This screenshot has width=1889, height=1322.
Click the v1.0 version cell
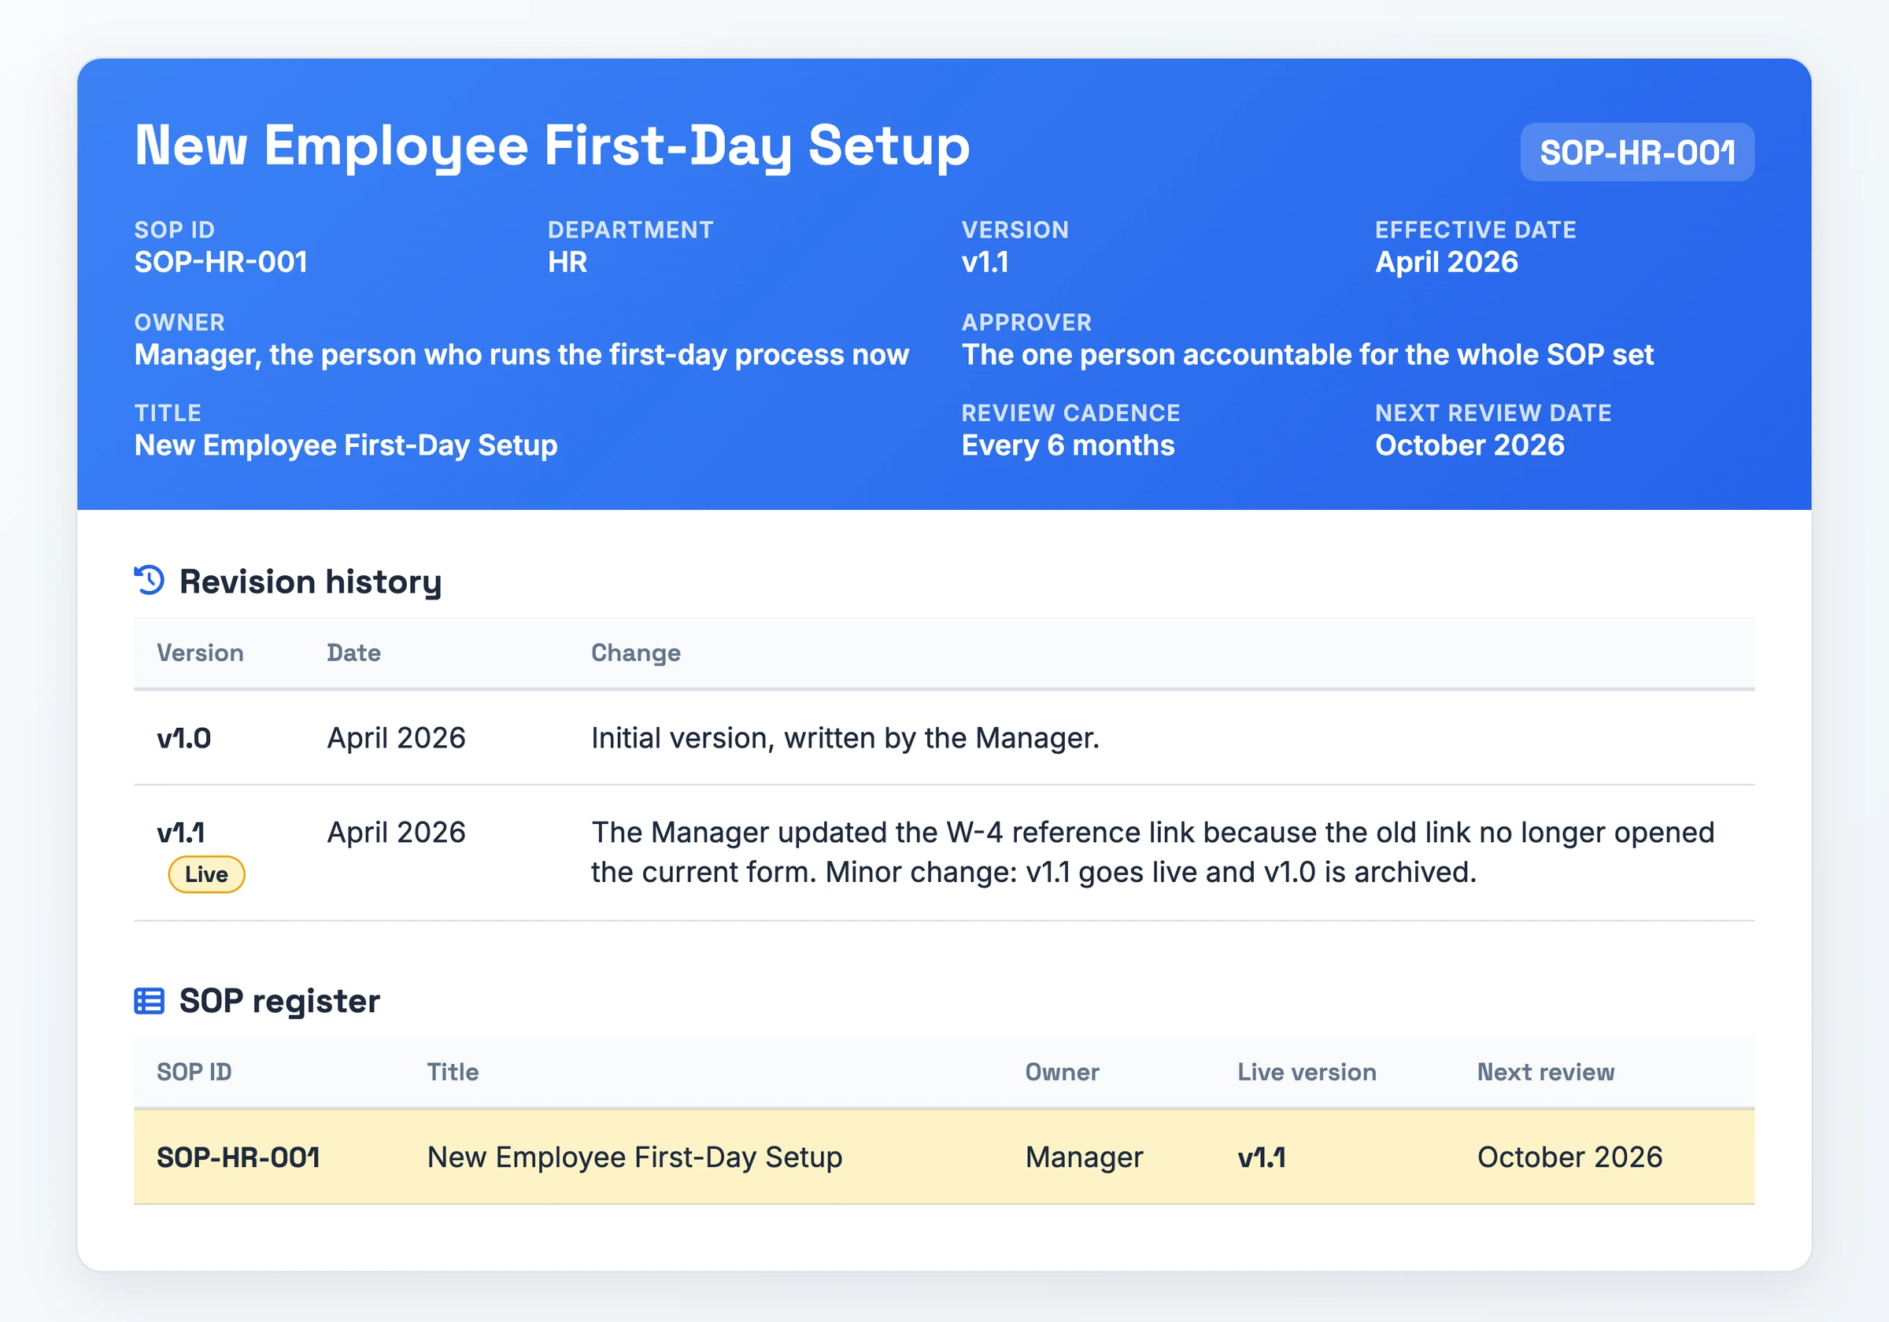(x=183, y=739)
